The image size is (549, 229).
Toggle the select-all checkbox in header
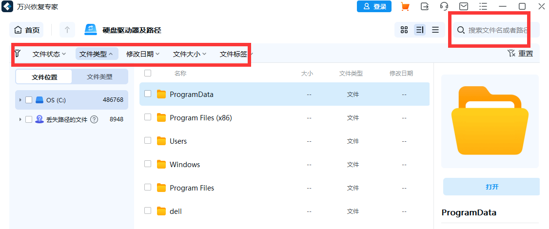148,73
